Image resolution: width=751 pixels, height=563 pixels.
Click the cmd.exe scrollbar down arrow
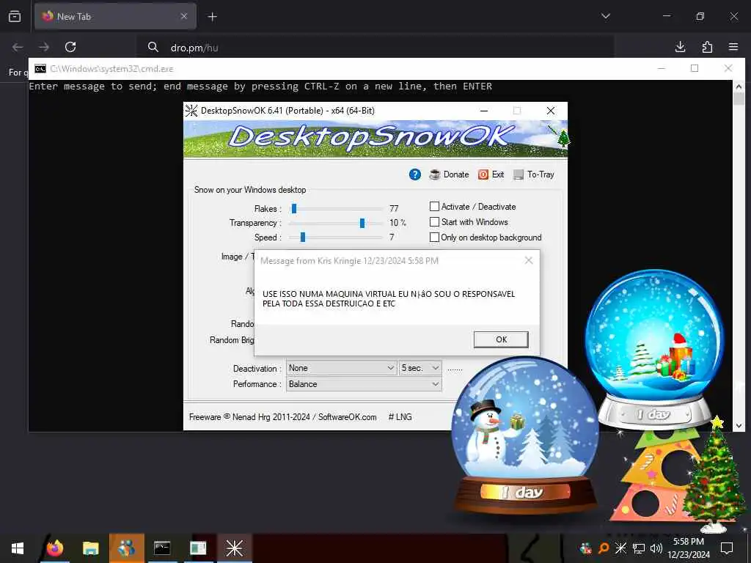point(739,425)
